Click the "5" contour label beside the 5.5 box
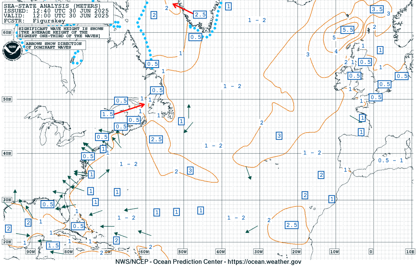Image resolution: width=417 pixels, height=266 pixels. (334, 38)
